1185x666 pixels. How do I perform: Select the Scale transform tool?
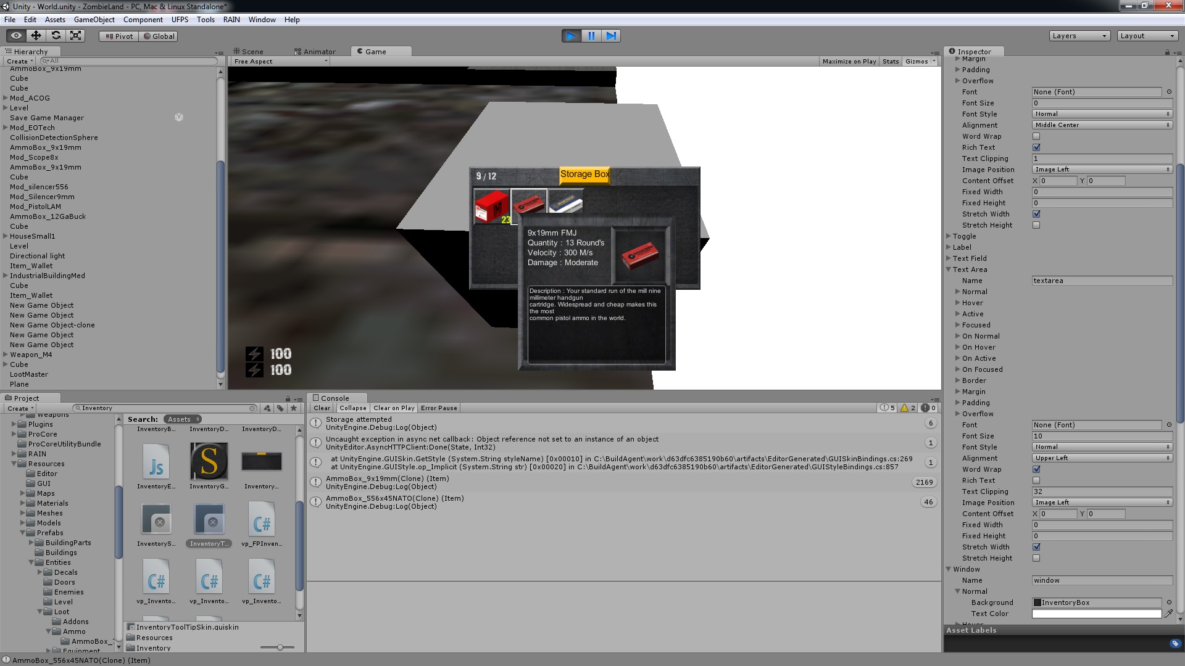point(75,36)
